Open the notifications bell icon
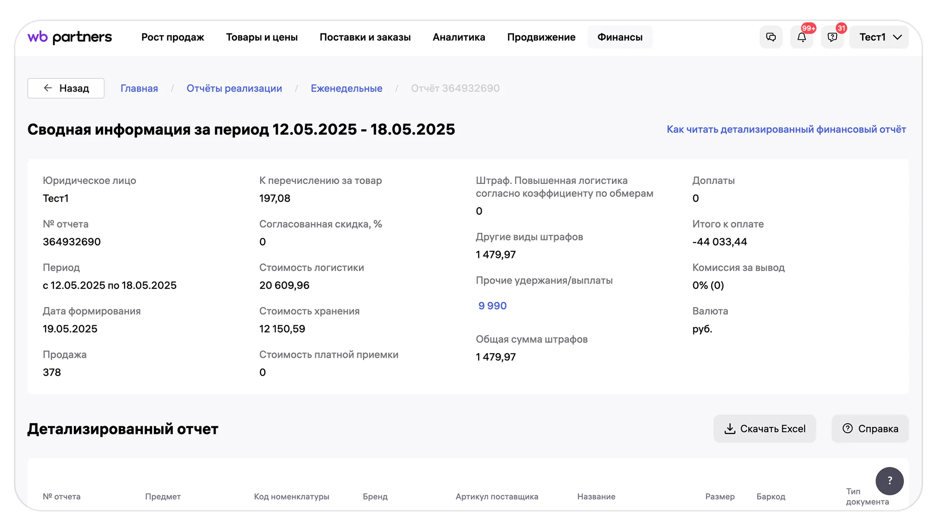937x531 pixels. (x=802, y=37)
